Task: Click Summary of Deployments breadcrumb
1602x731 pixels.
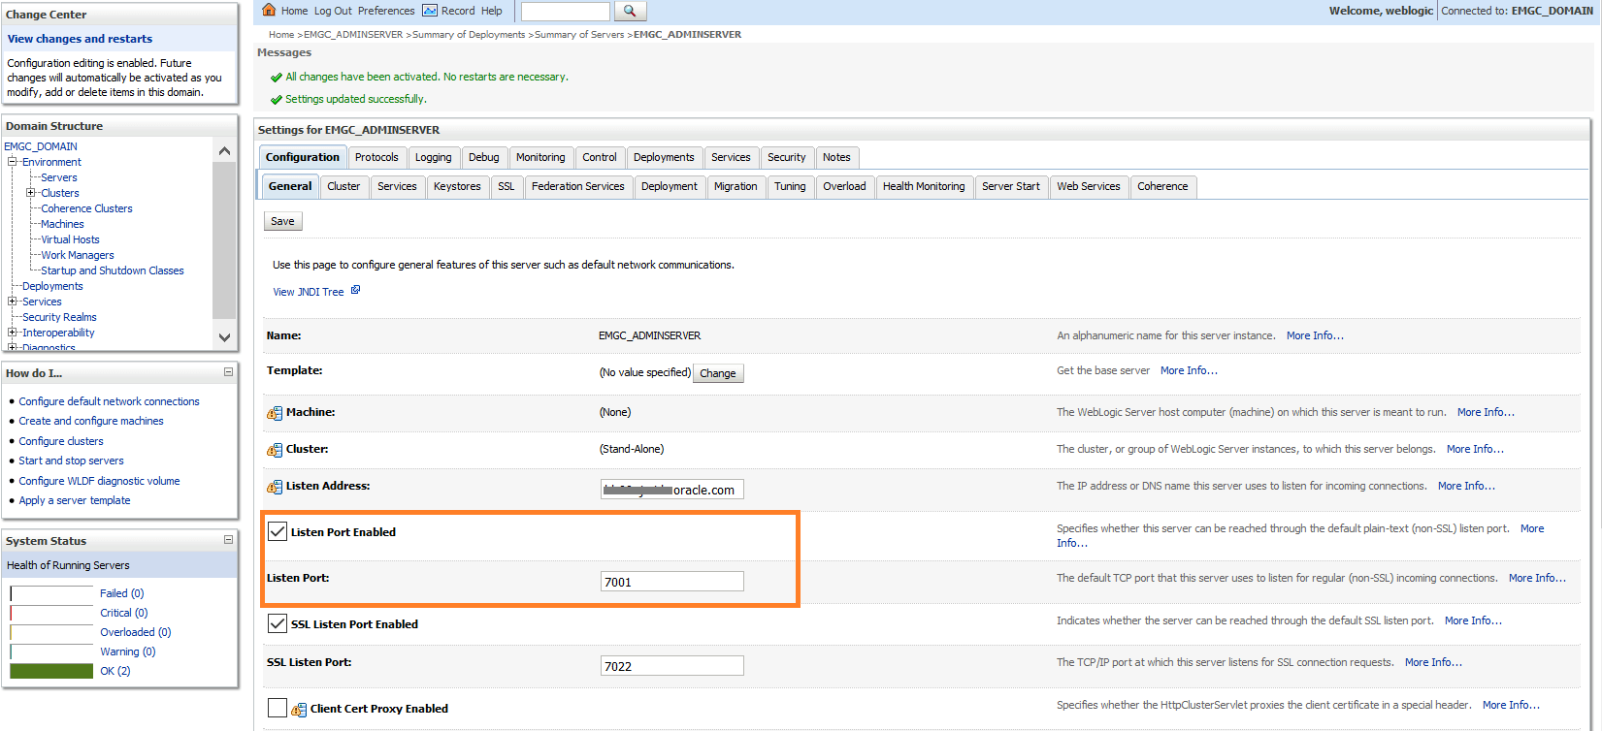Action: (x=469, y=34)
